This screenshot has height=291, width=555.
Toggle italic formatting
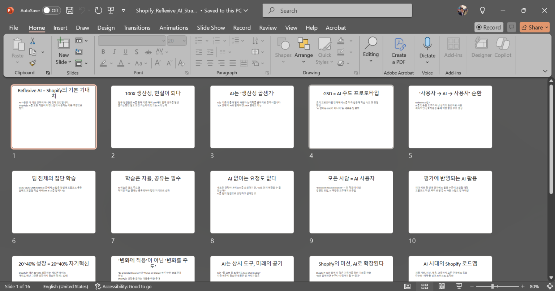(114, 52)
